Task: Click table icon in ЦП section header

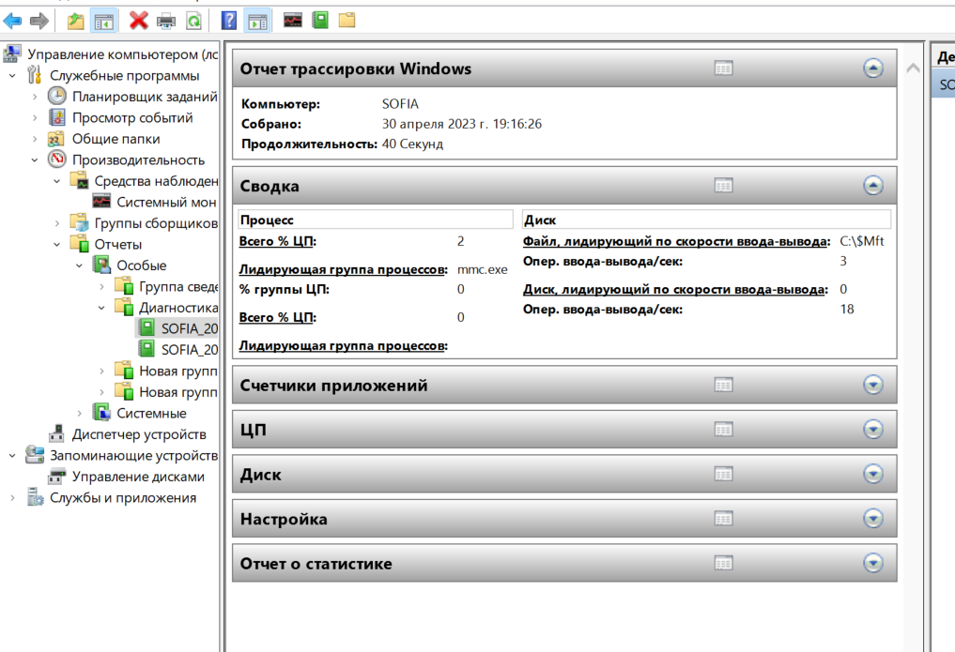Action: point(724,430)
